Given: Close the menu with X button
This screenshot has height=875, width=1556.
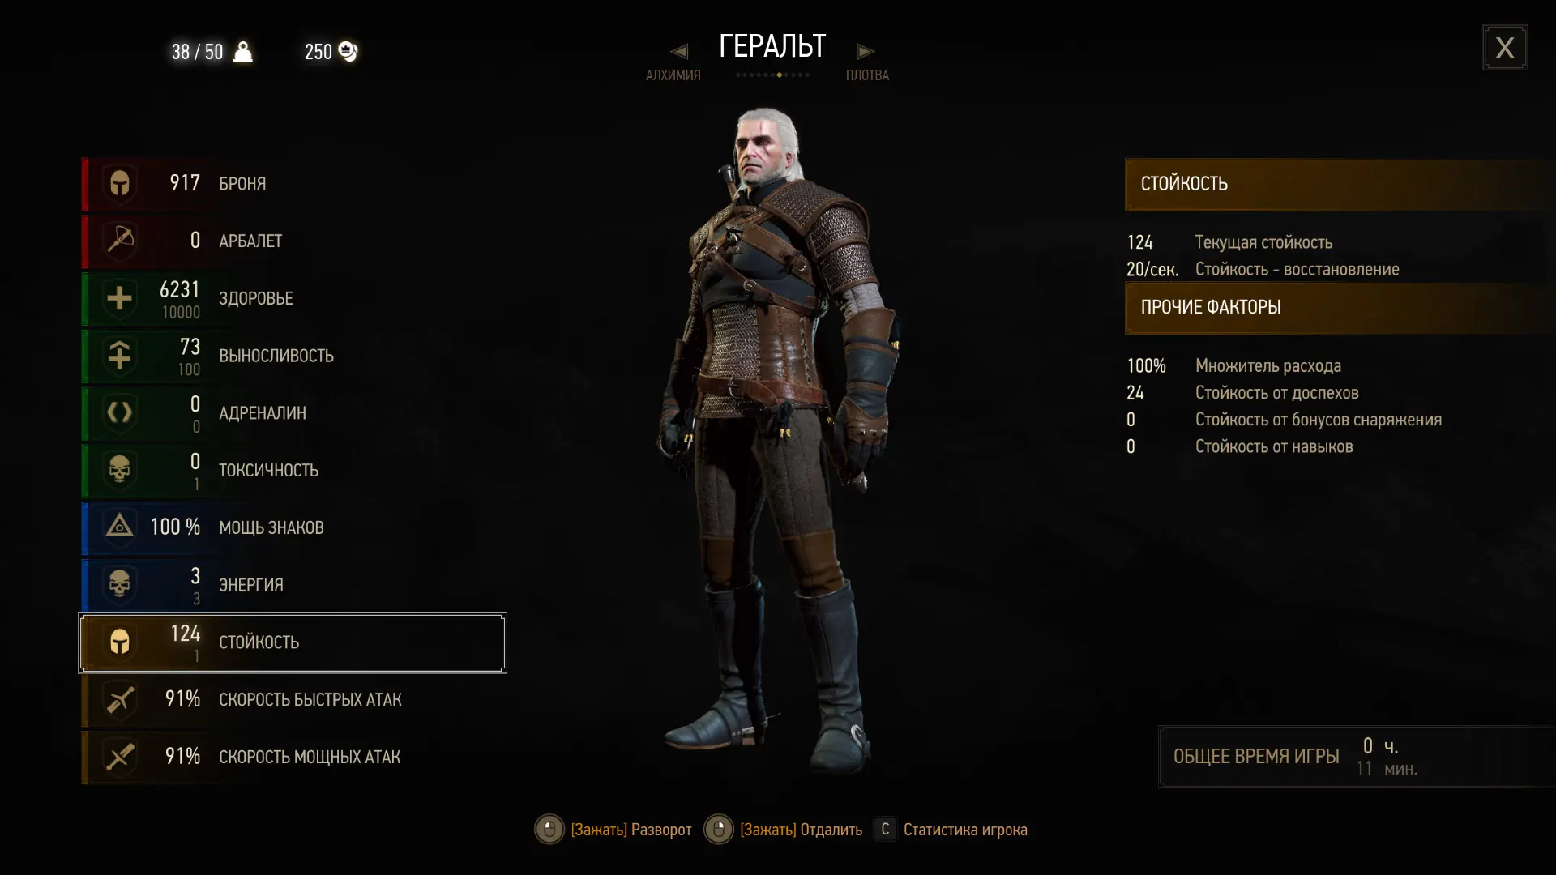Looking at the screenshot, I should point(1505,48).
